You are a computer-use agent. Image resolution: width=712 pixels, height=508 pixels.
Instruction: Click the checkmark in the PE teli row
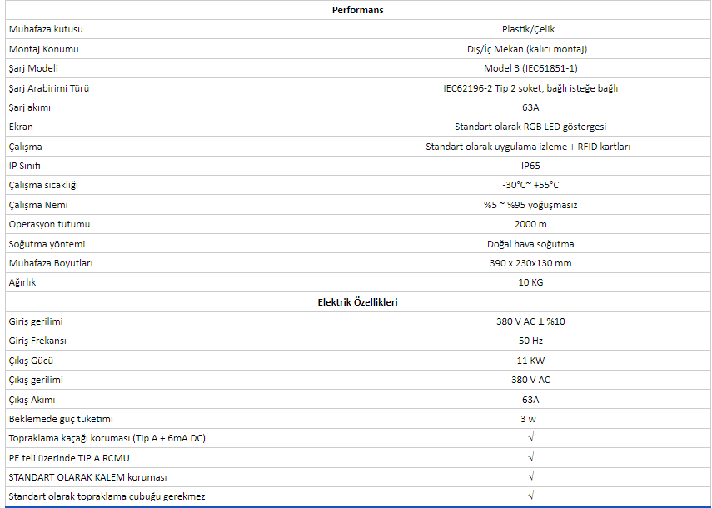(530, 457)
